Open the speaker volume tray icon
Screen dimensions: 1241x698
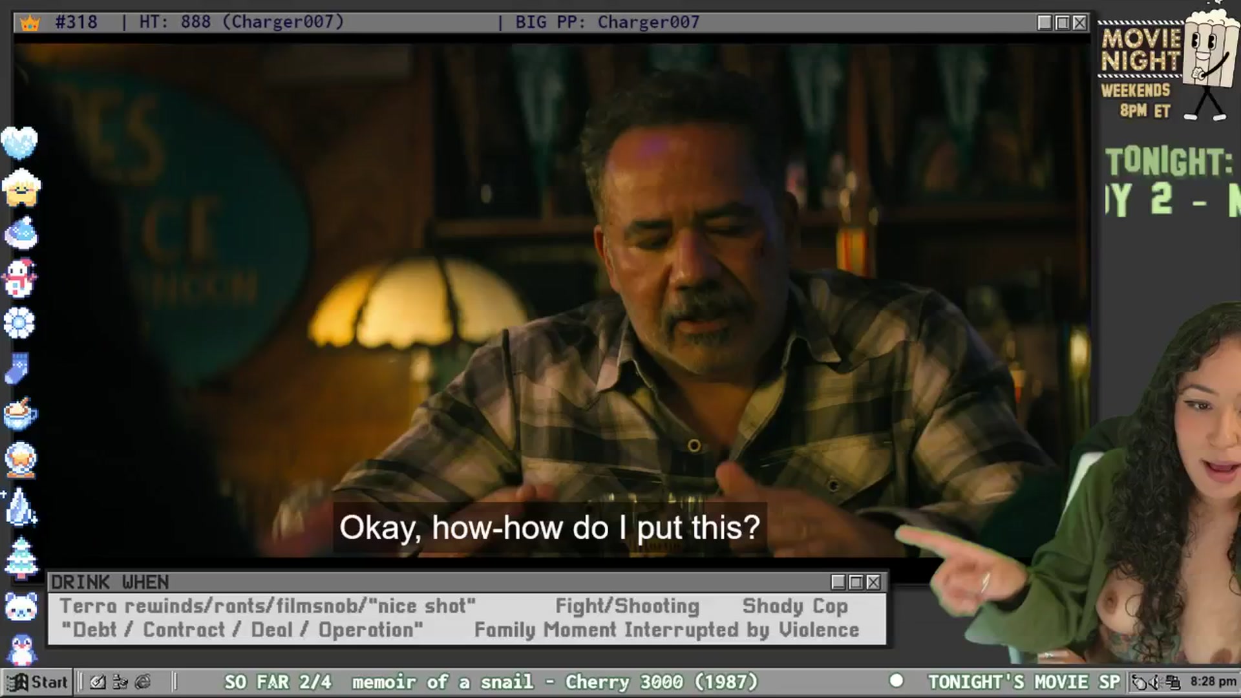(x=1155, y=682)
